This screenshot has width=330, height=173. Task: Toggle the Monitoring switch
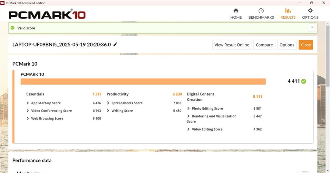pyautogui.click(x=303, y=172)
